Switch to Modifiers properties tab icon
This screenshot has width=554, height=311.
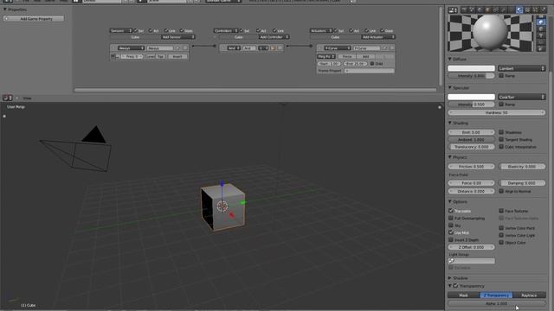[504, 10]
